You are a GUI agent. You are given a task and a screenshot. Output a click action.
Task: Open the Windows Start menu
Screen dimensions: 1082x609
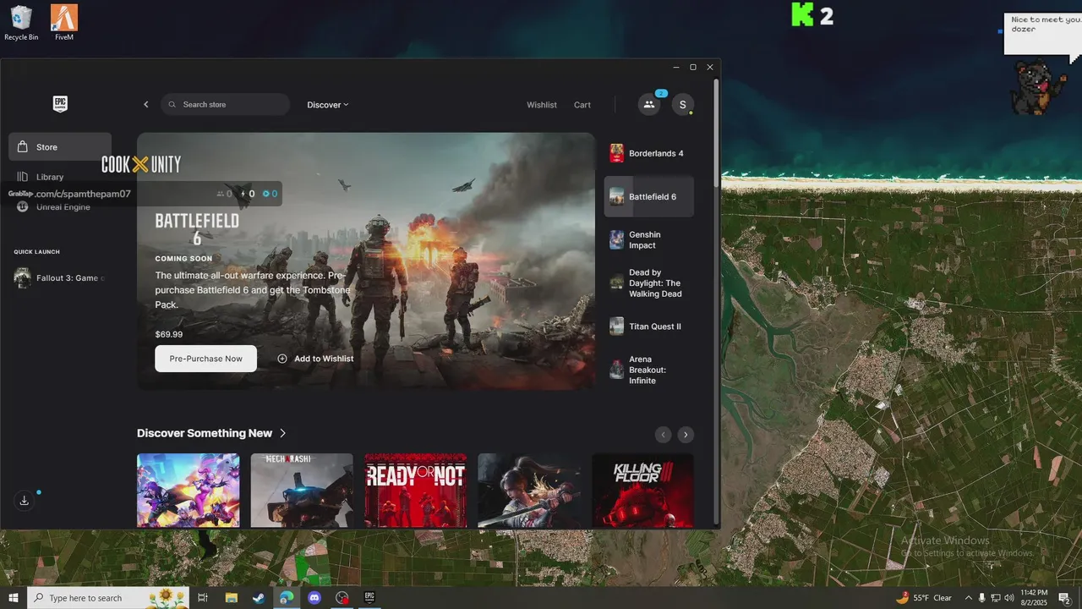pyautogui.click(x=14, y=598)
